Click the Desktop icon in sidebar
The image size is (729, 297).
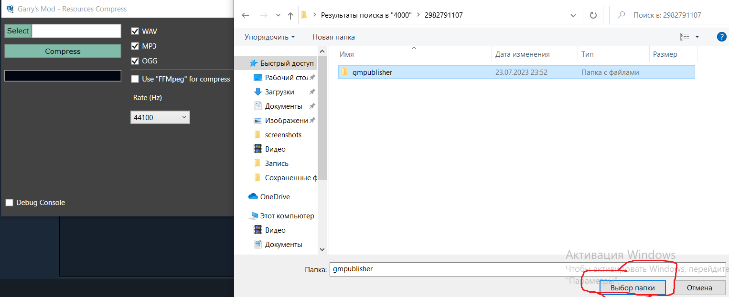click(x=258, y=78)
